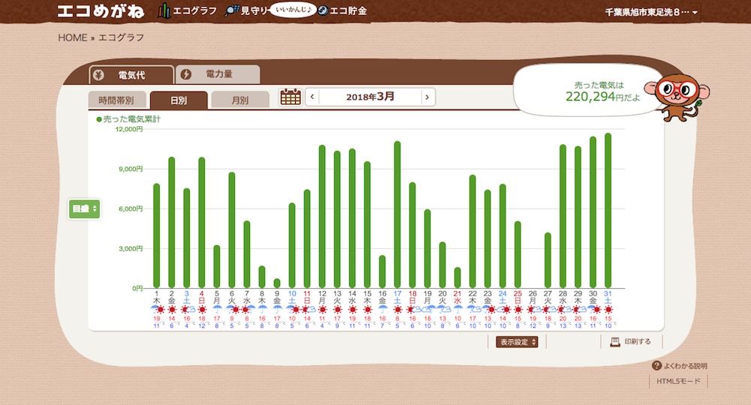Screen dimensions: 751x405
Task: Click the エコめがね logo
Action: pyautogui.click(x=100, y=11)
